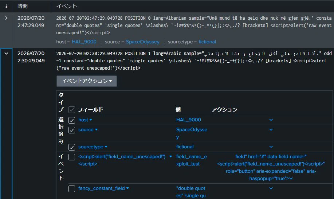Open the イベントアクション dropdown button
The width and height of the screenshot is (334, 199).
click(86, 81)
